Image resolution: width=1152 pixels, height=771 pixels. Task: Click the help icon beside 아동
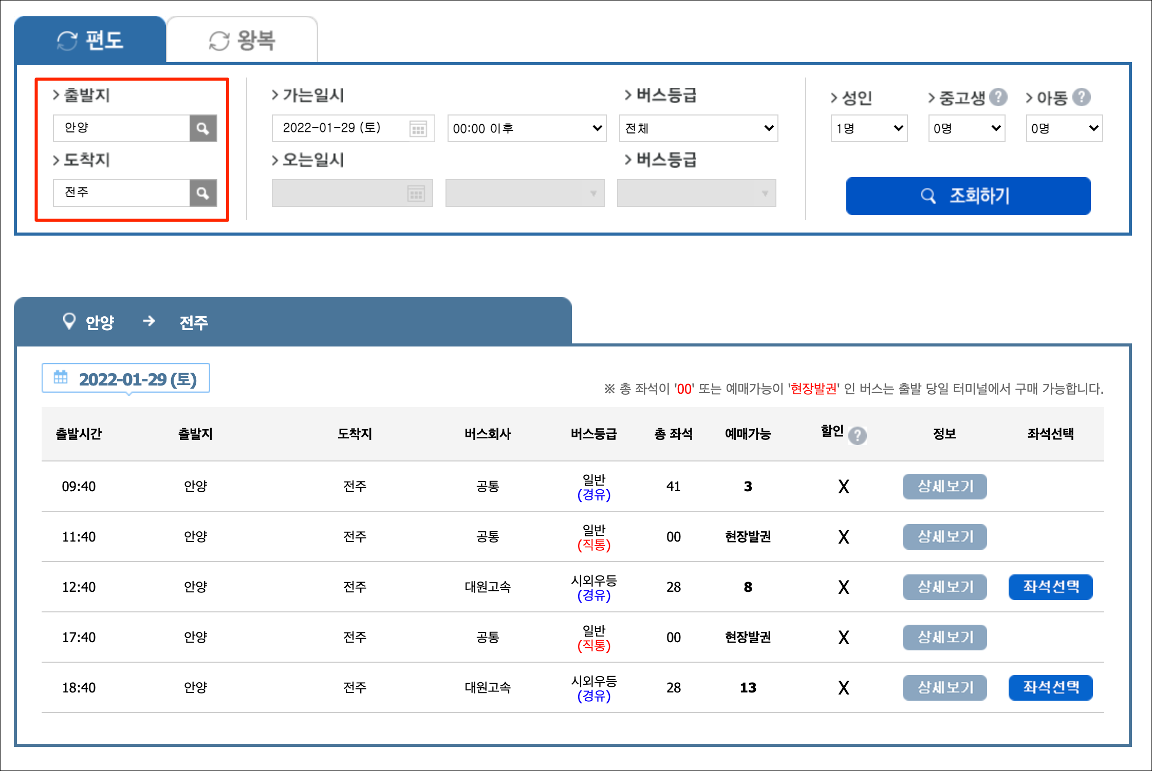(x=1082, y=97)
